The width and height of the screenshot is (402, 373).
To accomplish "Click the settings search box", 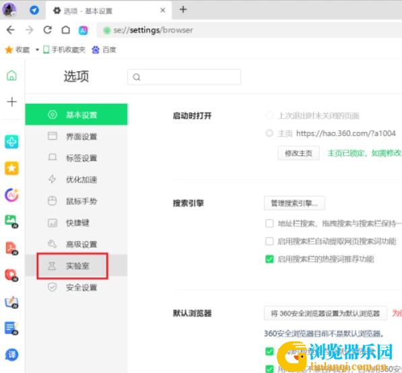I will click(184, 77).
